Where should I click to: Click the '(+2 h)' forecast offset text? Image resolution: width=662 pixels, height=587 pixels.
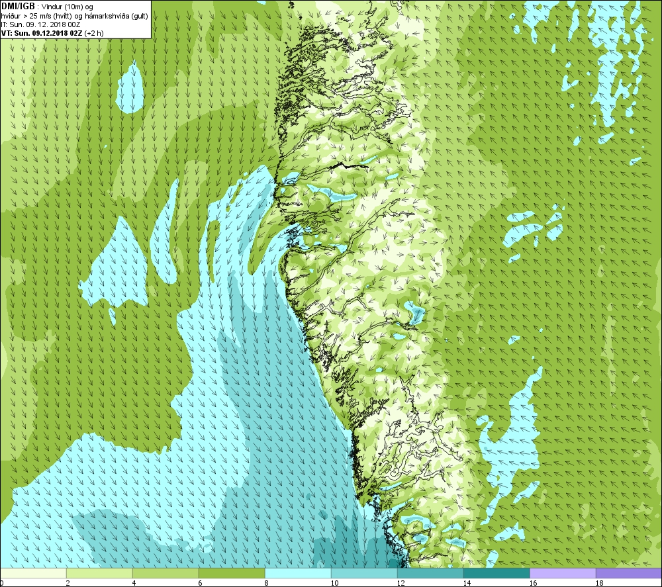[x=94, y=33]
